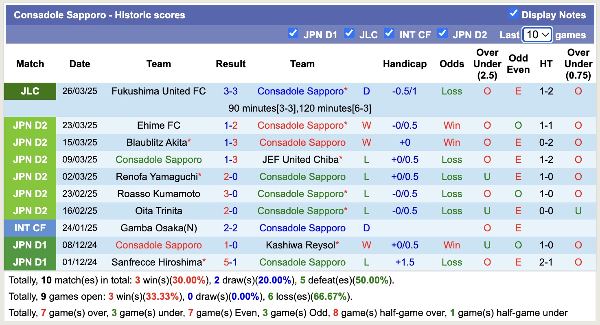The height and width of the screenshot is (325, 600).
Task: Toggle the JPN D2 filter checkbox
Action: [x=442, y=33]
